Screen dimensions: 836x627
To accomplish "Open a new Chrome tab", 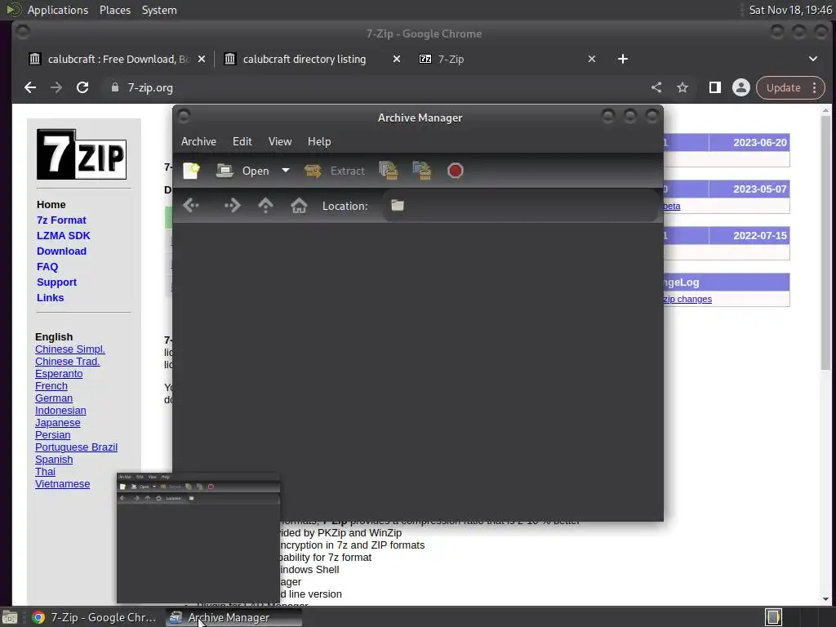I will [623, 59].
